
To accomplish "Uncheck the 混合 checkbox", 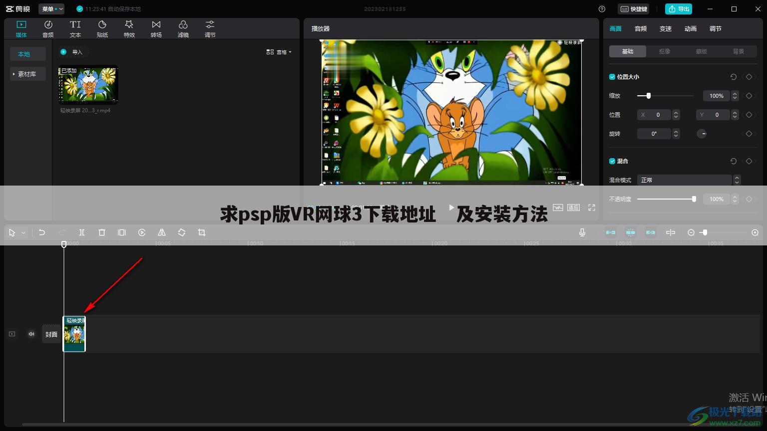I will (612, 161).
